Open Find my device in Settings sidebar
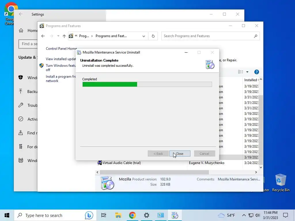The height and width of the screenshot is (221, 295). (28, 133)
